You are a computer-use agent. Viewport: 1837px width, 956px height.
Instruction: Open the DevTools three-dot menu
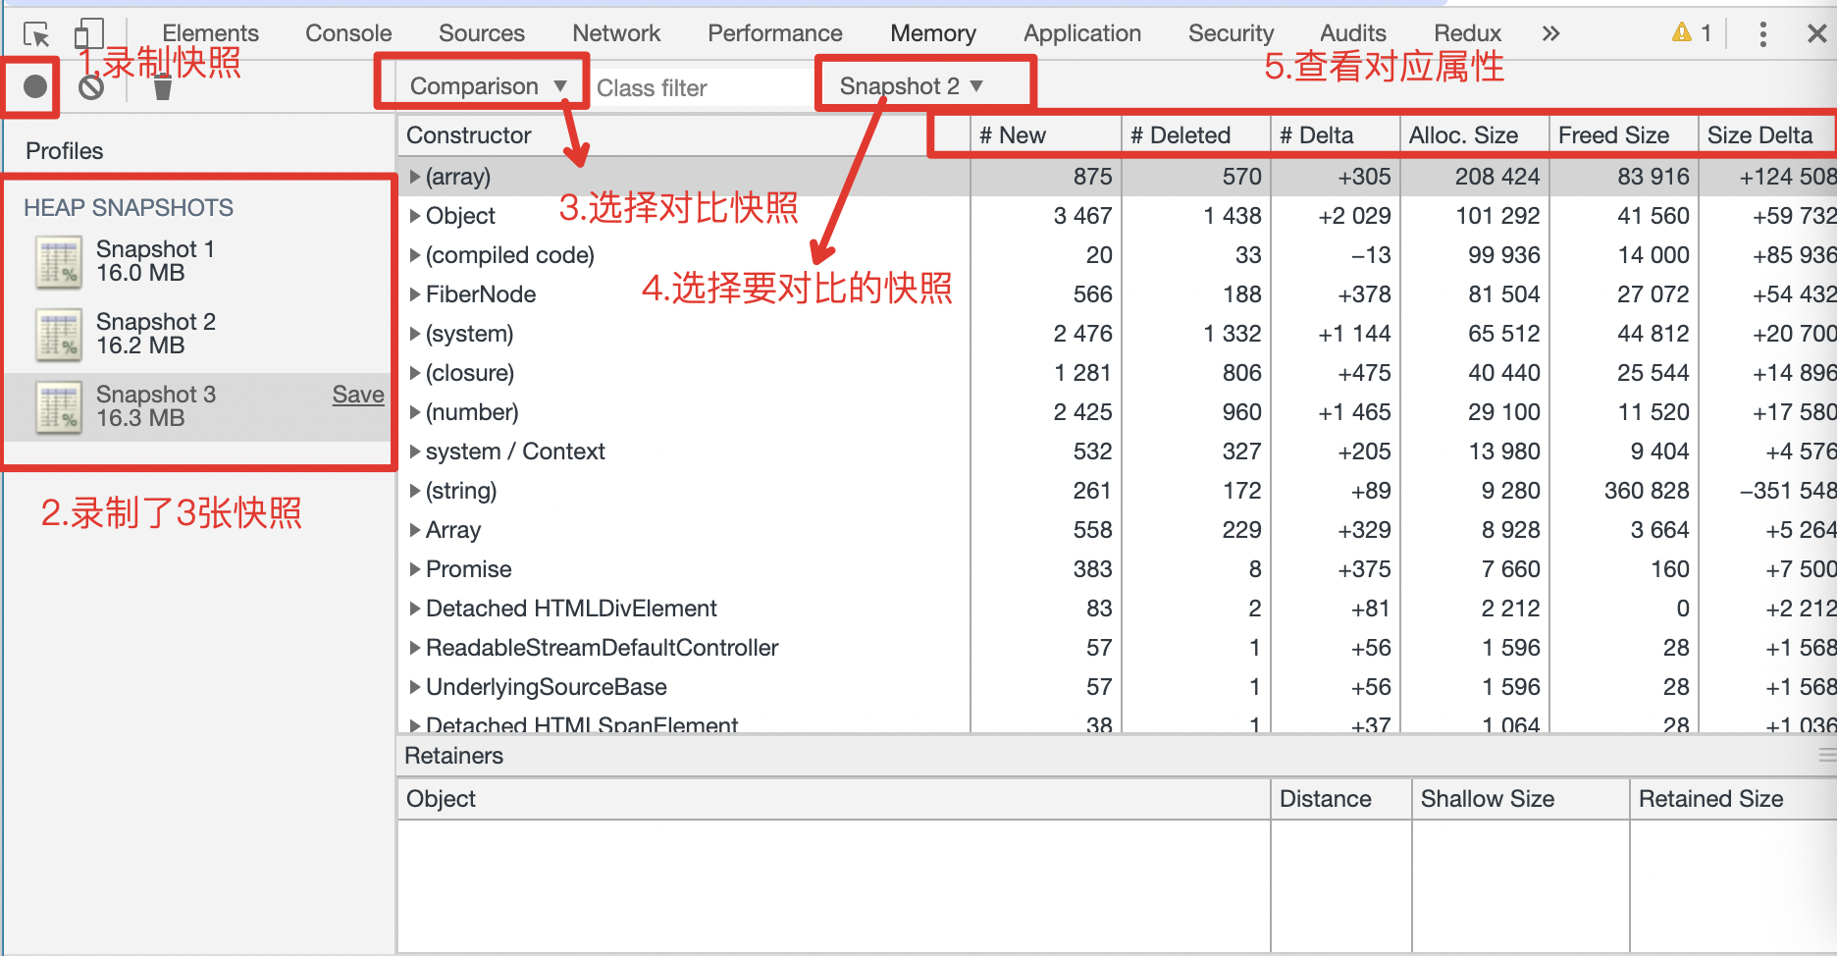(x=1762, y=34)
